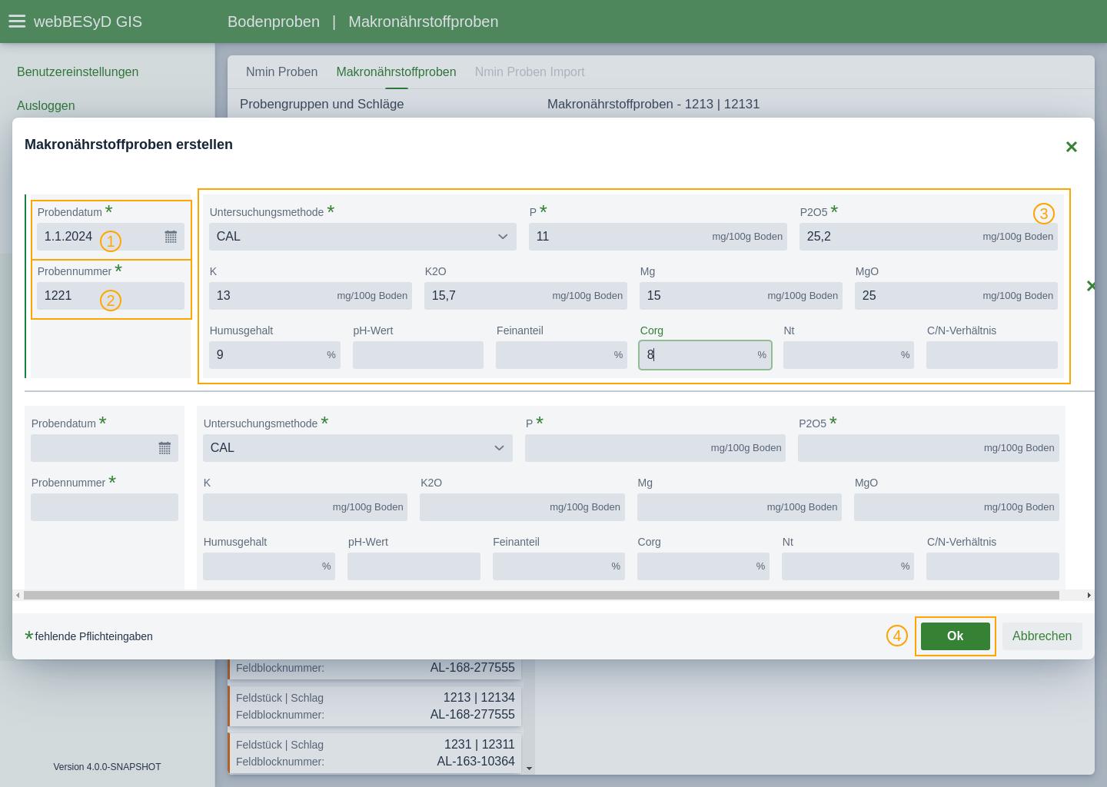Click the K field with value 13
The width and height of the screenshot is (1107, 787).
click(311, 296)
